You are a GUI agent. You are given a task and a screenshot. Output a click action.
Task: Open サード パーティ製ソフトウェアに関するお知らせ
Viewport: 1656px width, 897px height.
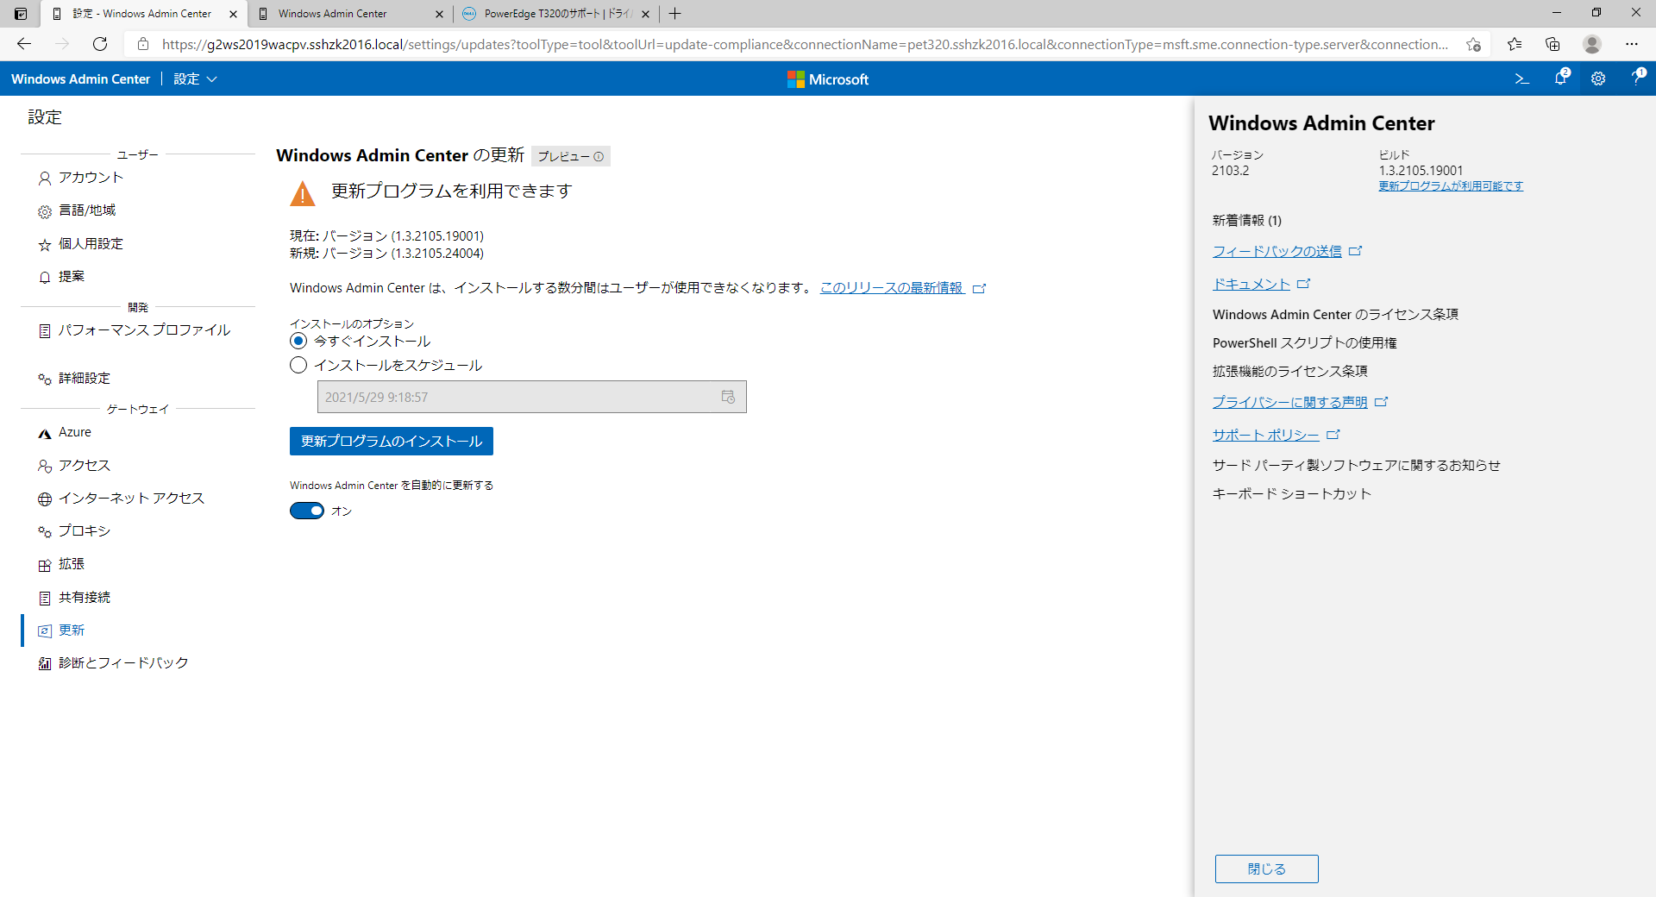(x=1357, y=466)
